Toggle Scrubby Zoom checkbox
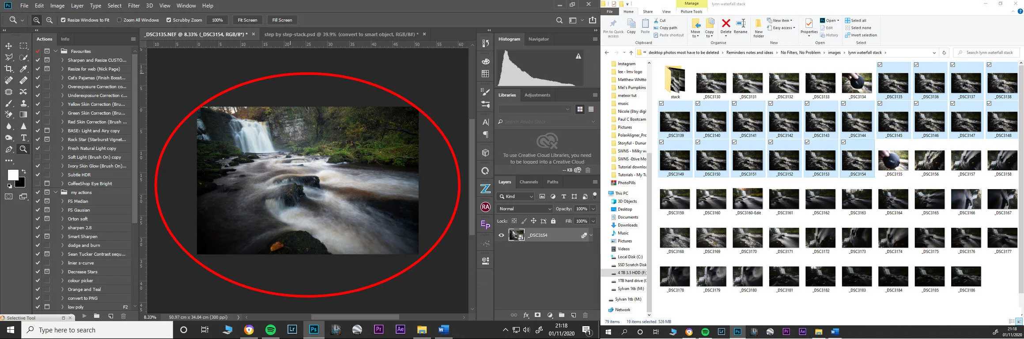 point(169,20)
